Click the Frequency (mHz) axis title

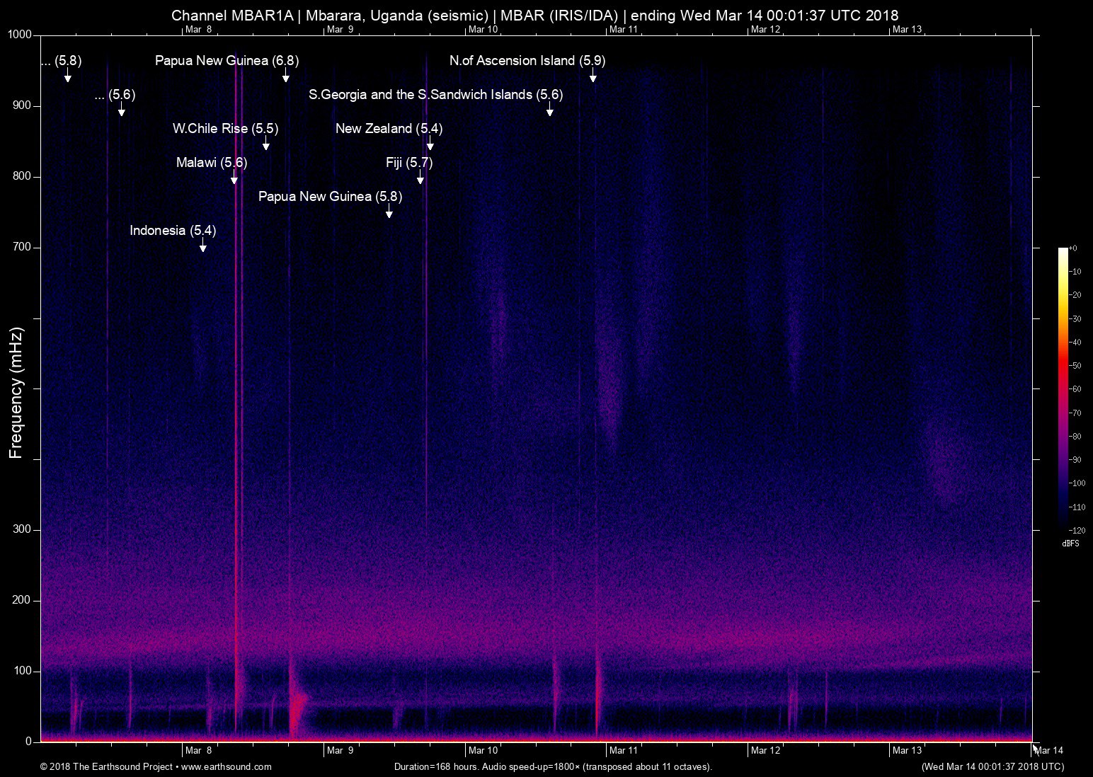pos(16,393)
